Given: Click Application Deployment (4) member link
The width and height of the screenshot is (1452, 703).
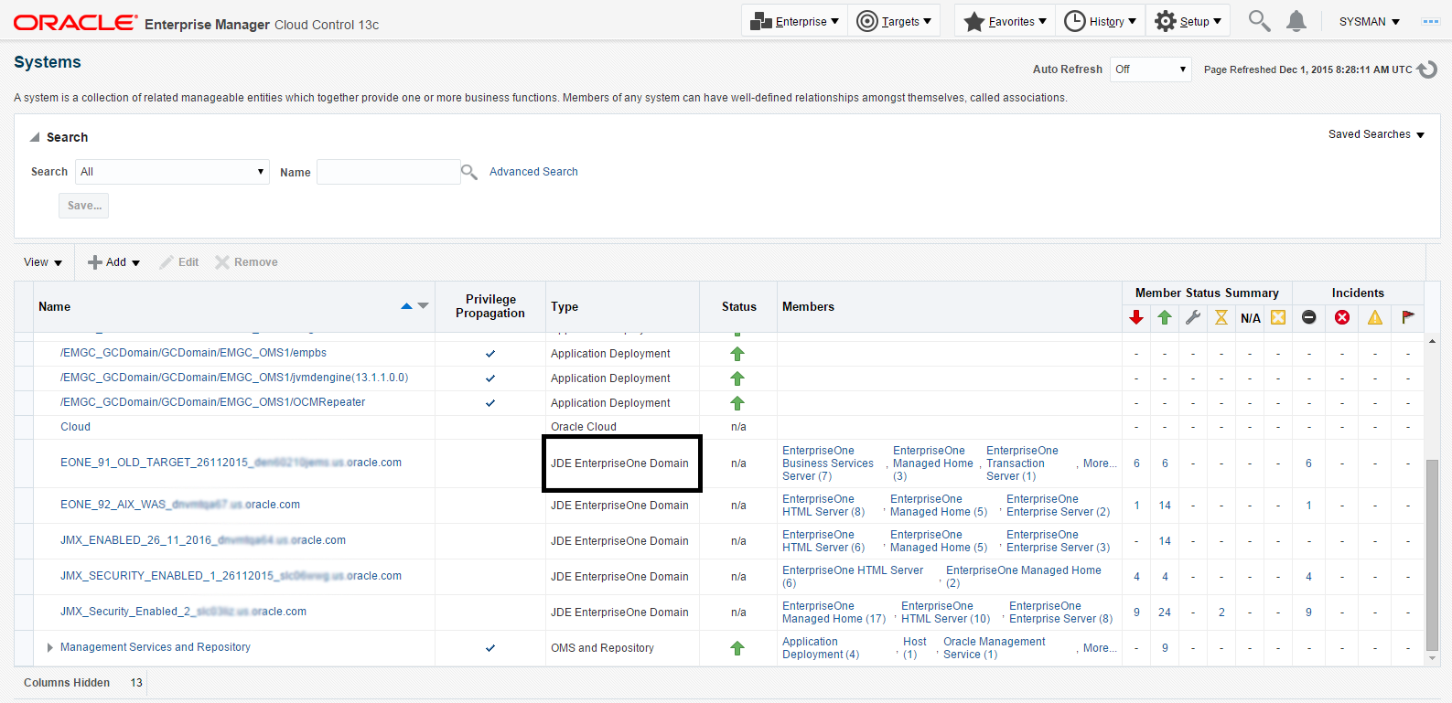Looking at the screenshot, I should tap(821, 648).
